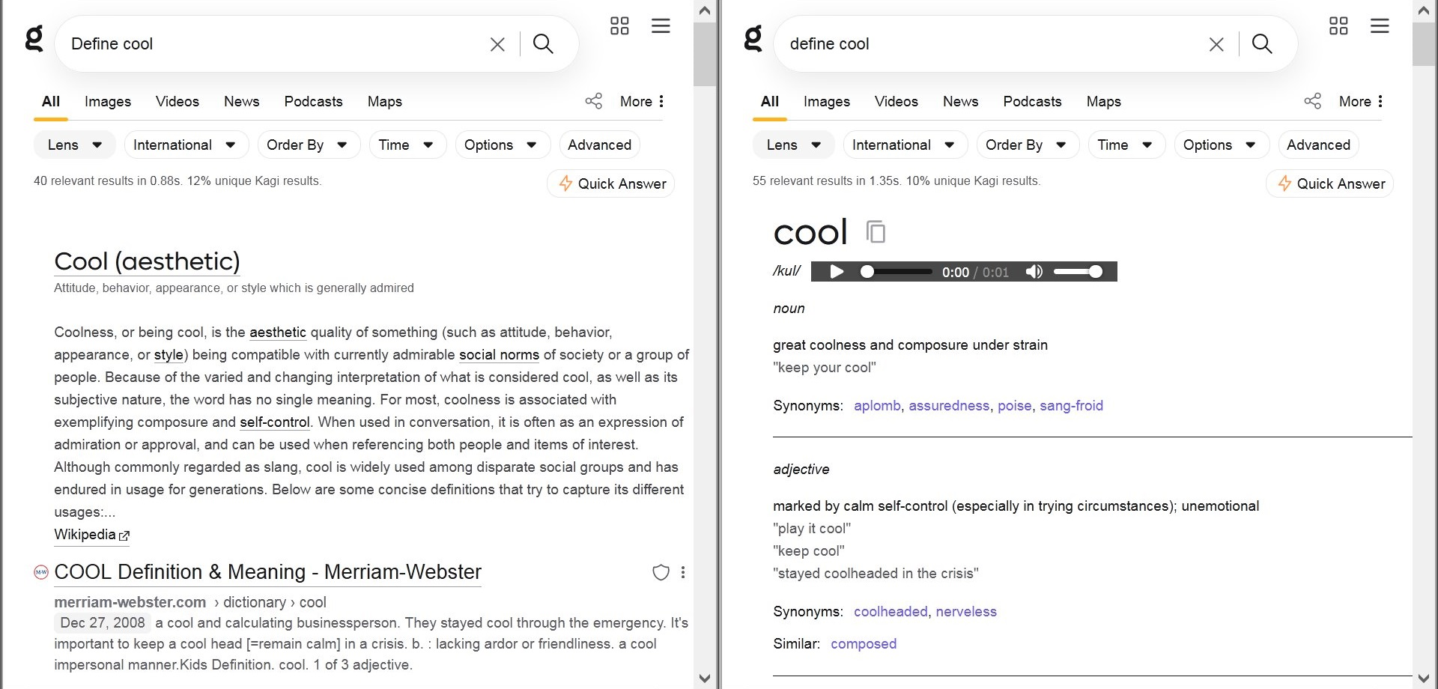Click scroll-up arrow in right window
This screenshot has height=689, width=1438.
click(x=1424, y=10)
